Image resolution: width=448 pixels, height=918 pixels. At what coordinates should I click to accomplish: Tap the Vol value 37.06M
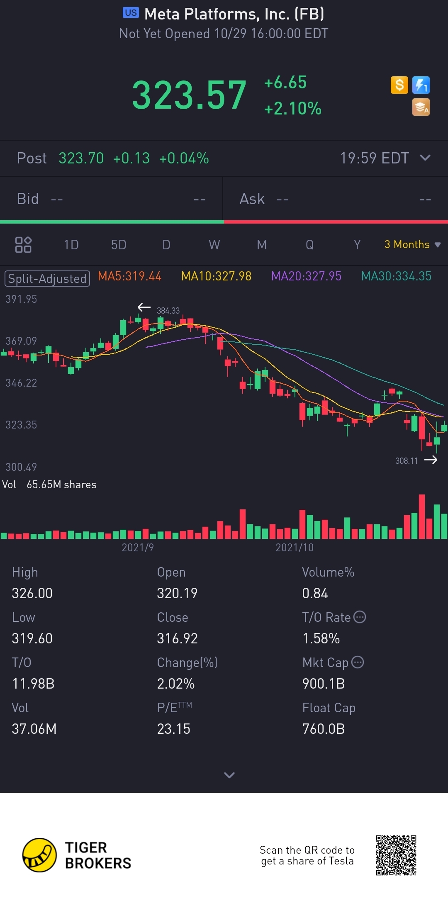click(34, 729)
